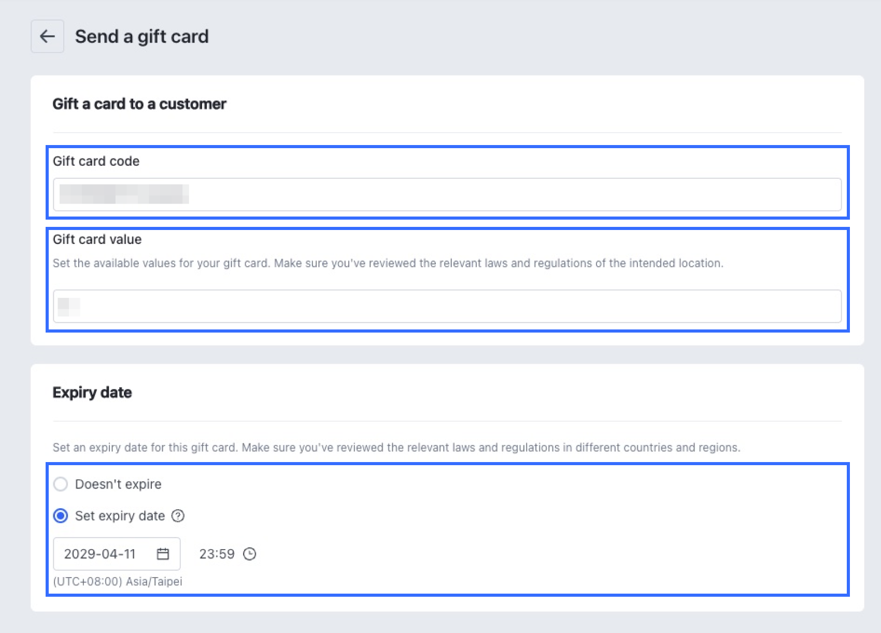The width and height of the screenshot is (881, 633).
Task: Select the Doesn't expire radio button
Action: pyautogui.click(x=61, y=484)
